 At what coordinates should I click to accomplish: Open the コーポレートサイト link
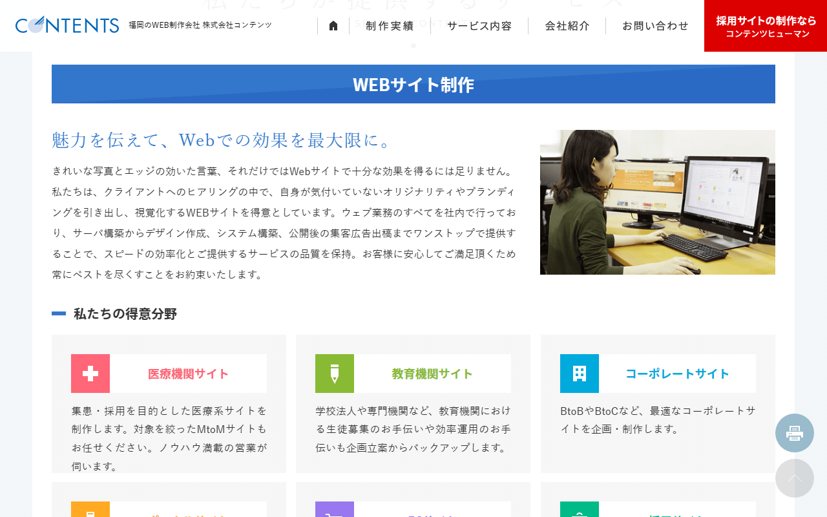tap(678, 374)
